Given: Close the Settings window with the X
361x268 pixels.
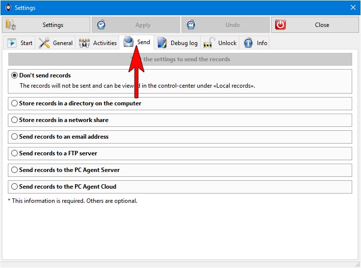Looking at the screenshot, I should pos(353,7).
